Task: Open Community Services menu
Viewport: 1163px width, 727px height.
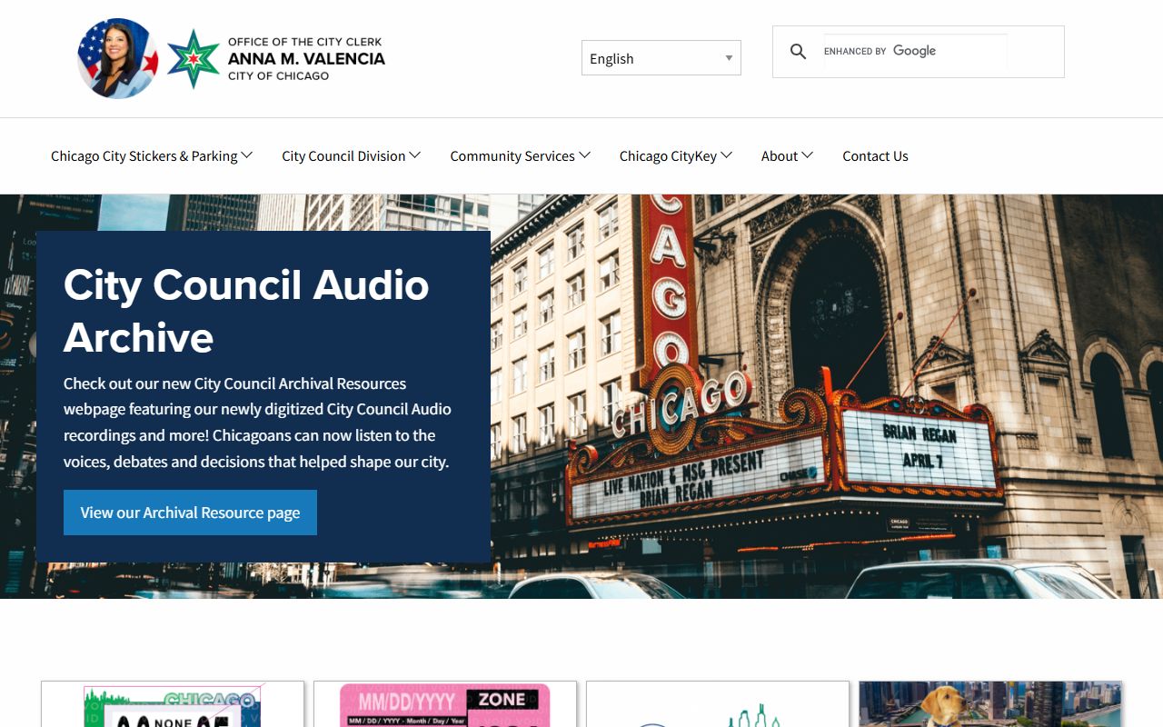Action: coord(512,156)
